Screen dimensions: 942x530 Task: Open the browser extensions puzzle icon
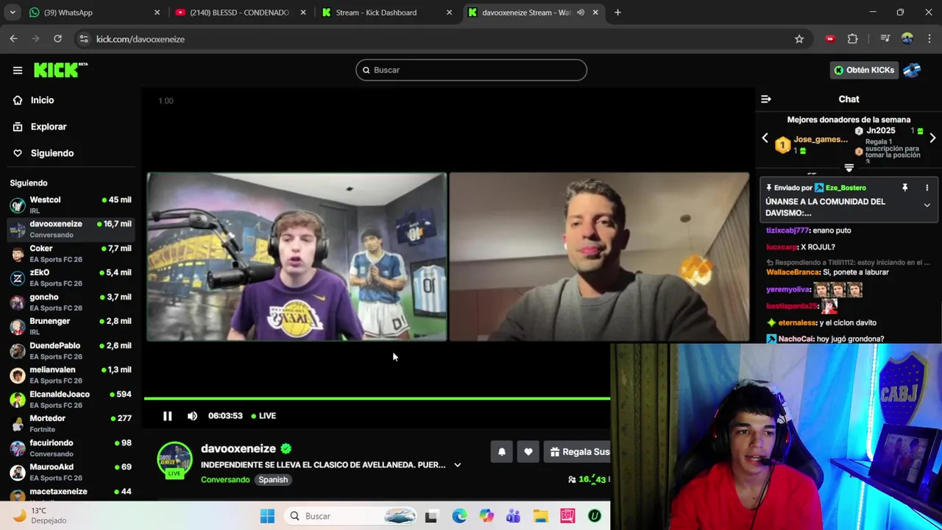(853, 39)
